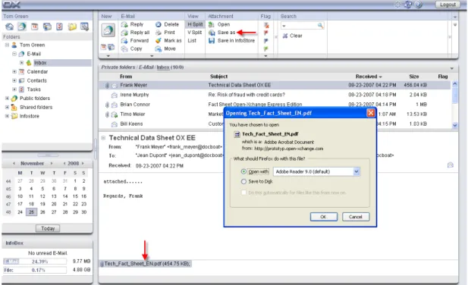Viewport: 468px width, 285px height.
Task: Open the Contacts module icon in top-left bar
Action: [x=47, y=27]
